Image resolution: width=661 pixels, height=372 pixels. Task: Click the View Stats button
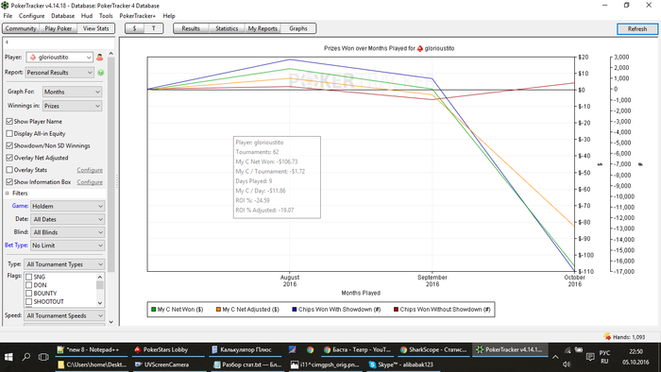point(95,28)
